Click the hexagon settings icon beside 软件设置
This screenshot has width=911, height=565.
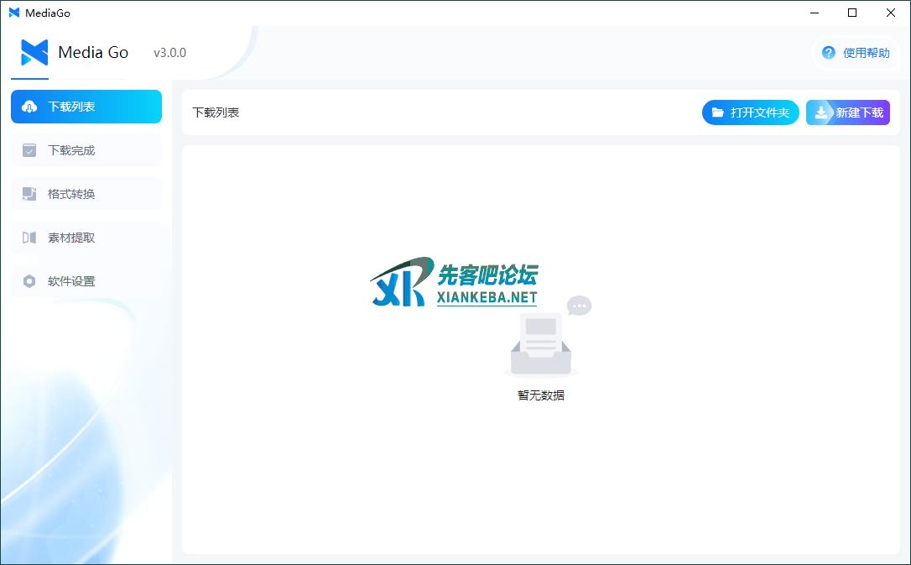29,281
